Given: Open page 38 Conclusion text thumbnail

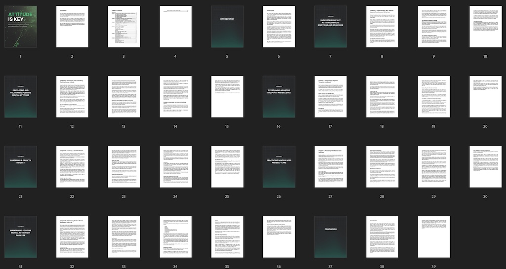Looking at the screenshot, I should pos(382,237).
